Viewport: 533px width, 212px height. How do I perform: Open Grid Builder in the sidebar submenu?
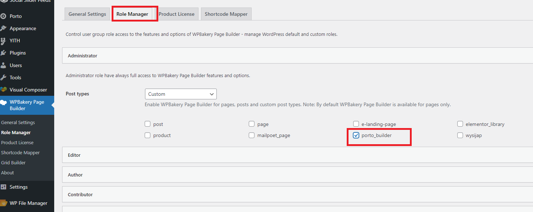click(13, 162)
